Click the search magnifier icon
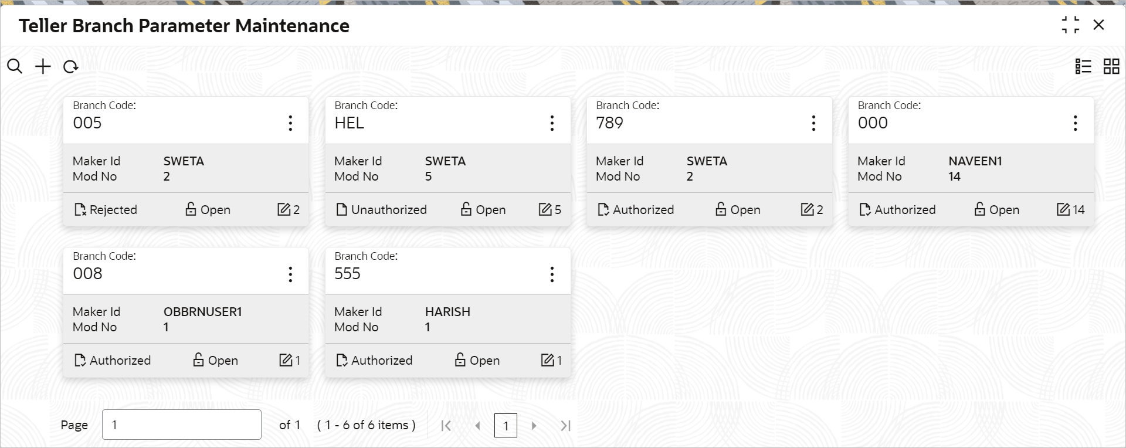The height and width of the screenshot is (448, 1126). [x=15, y=66]
